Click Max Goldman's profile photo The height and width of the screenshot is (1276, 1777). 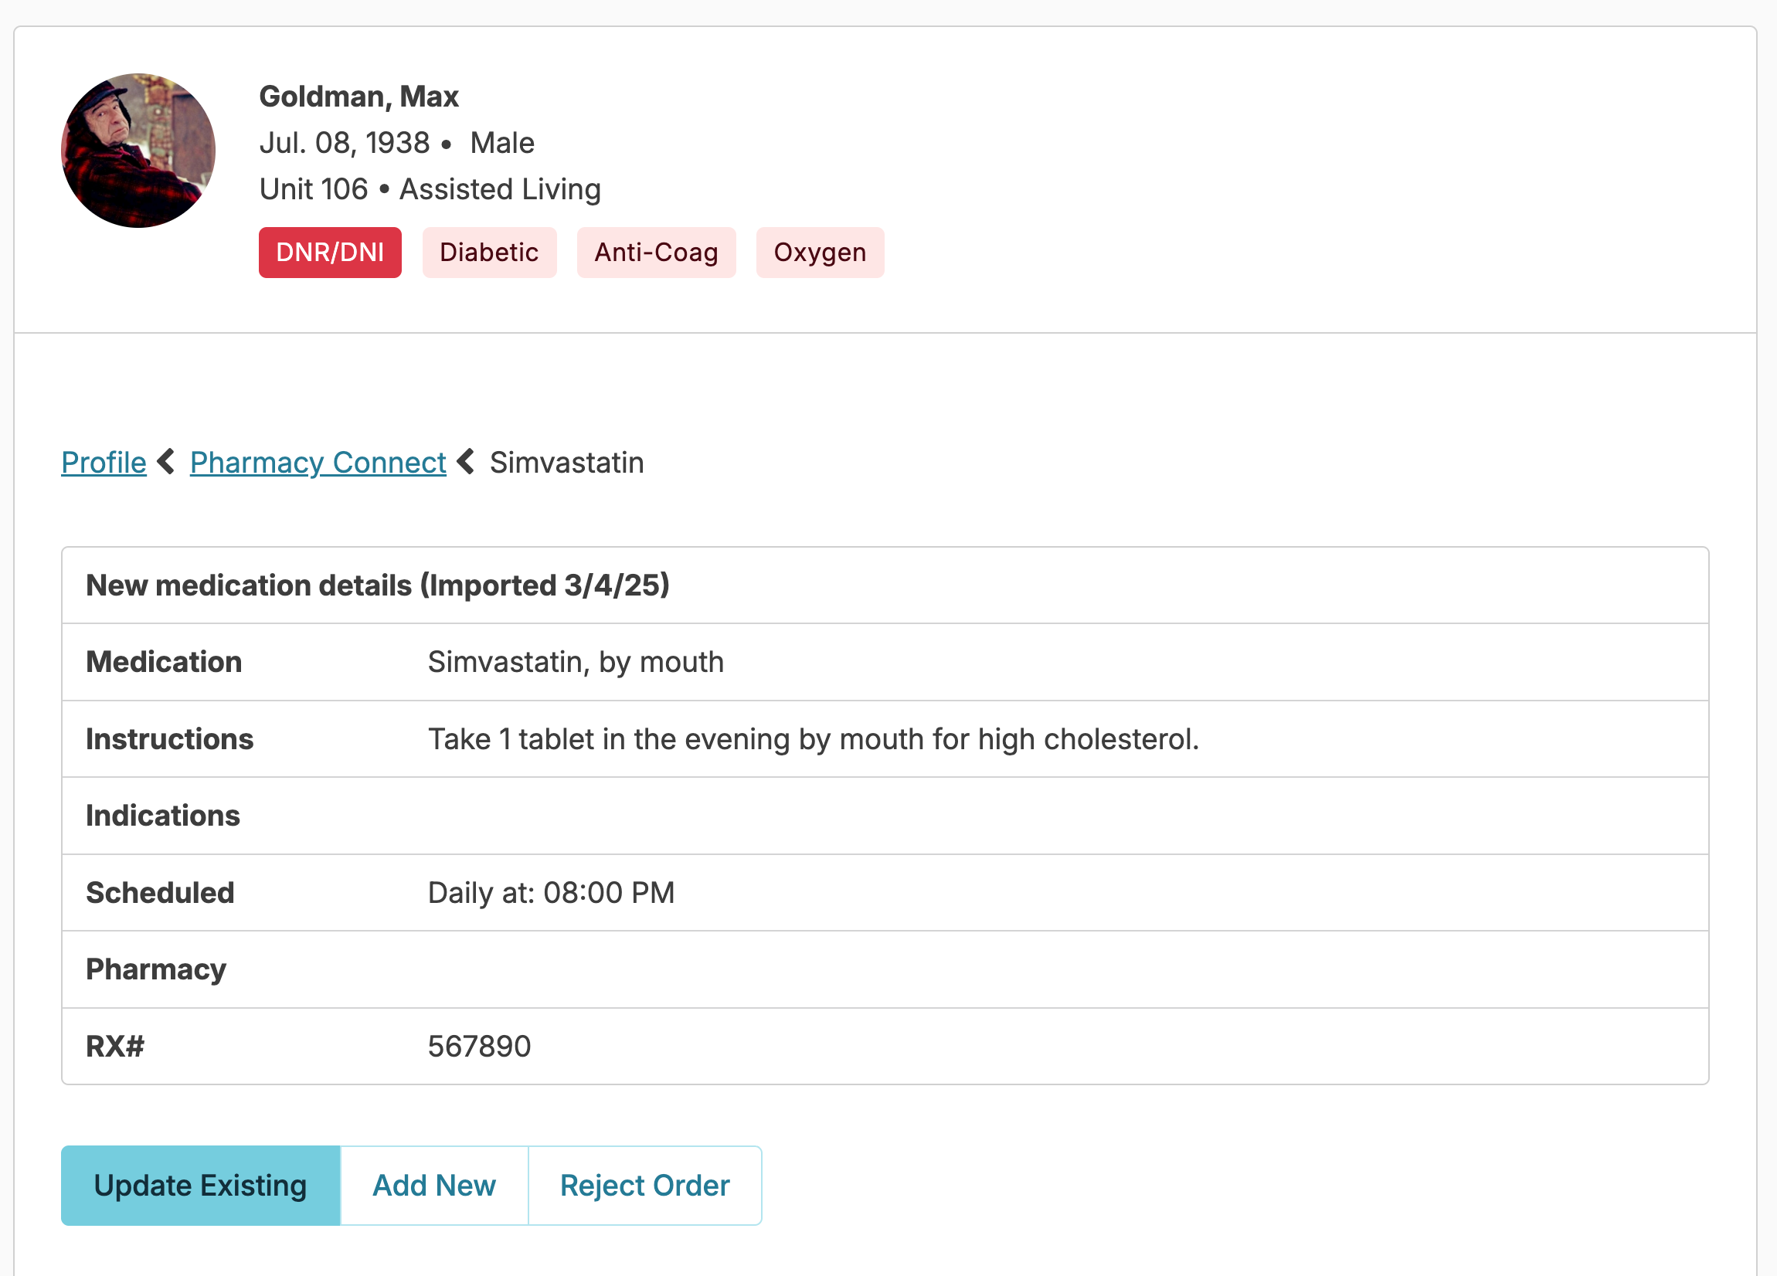click(x=138, y=151)
